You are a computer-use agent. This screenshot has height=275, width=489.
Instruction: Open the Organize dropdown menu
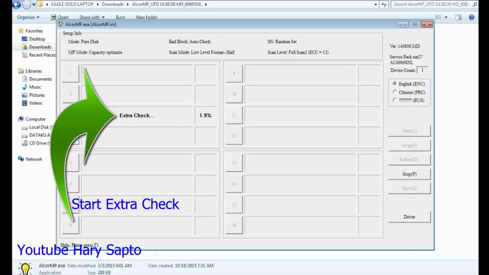click(28, 17)
